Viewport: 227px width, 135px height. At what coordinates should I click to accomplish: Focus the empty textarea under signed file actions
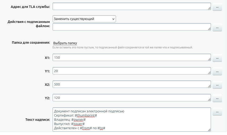coord(132,27)
